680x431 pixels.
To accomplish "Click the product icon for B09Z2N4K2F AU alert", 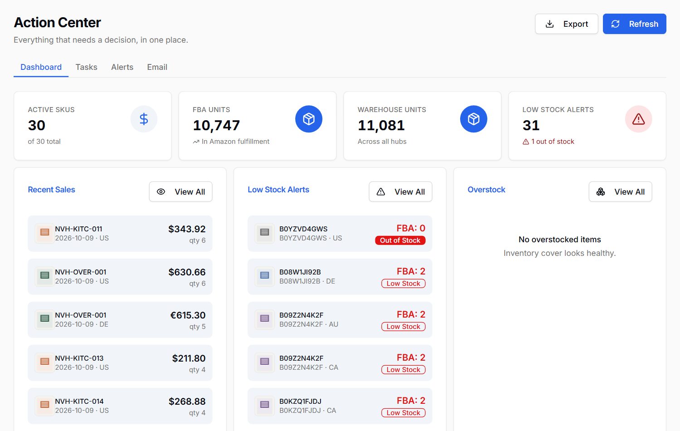I will click(265, 319).
